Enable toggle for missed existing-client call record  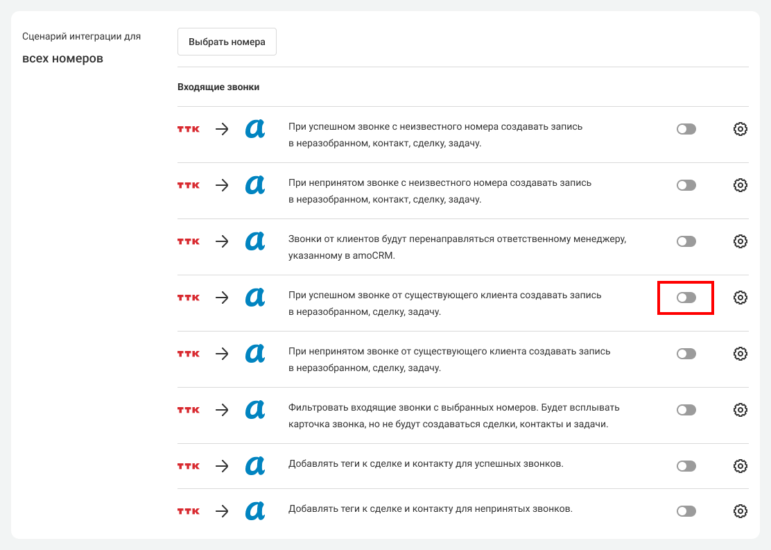pyautogui.click(x=686, y=354)
